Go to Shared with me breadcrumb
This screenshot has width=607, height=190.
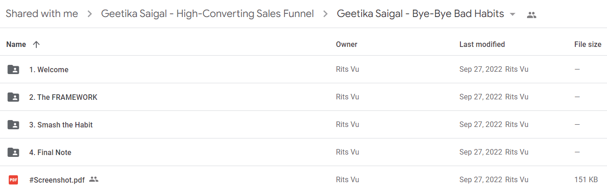pyautogui.click(x=42, y=14)
